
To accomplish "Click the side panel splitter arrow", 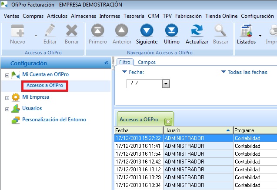I will coord(113,61).
